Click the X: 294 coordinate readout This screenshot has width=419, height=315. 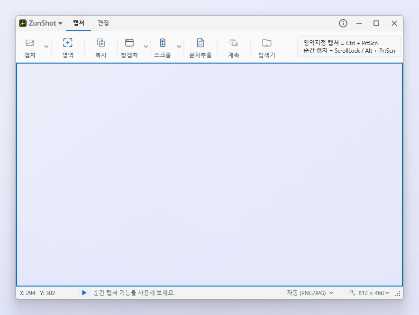[27, 293]
